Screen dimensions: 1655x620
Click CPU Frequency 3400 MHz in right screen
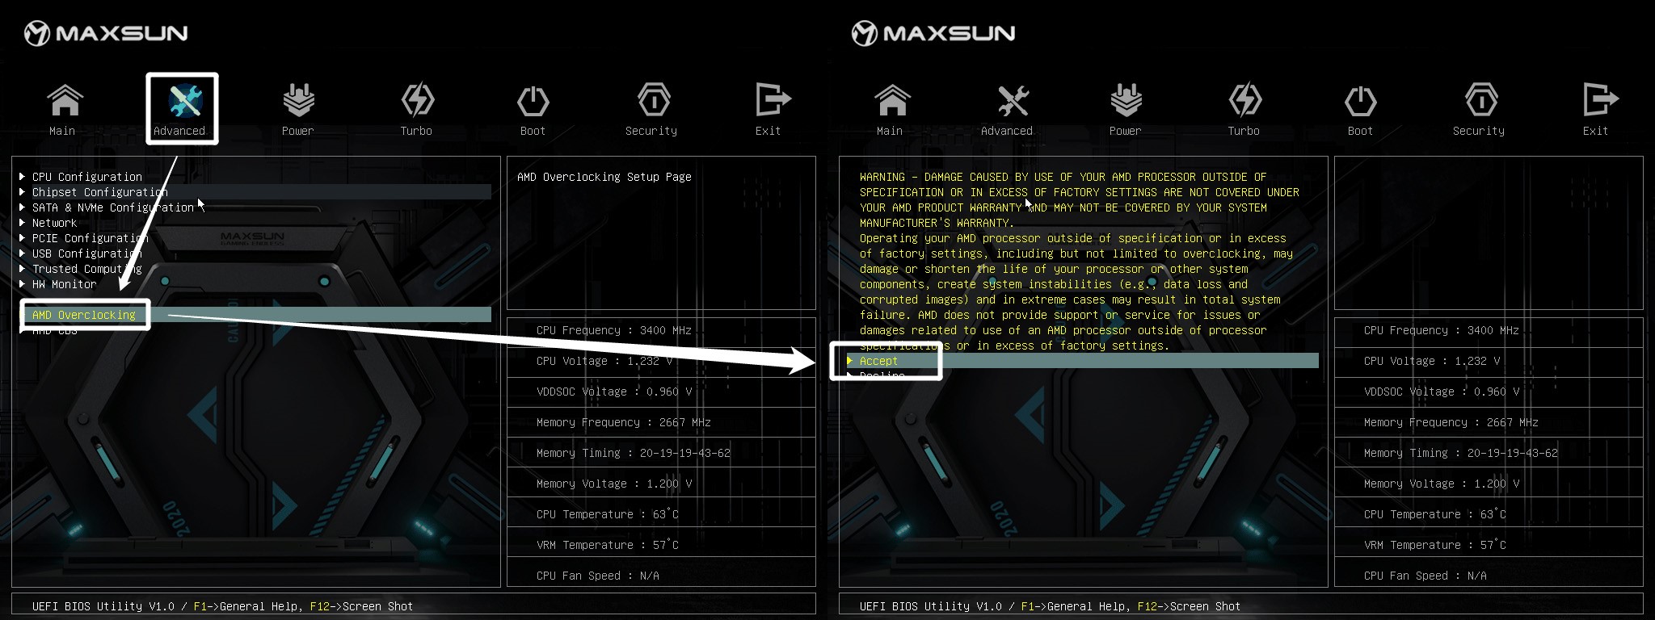tap(1442, 330)
